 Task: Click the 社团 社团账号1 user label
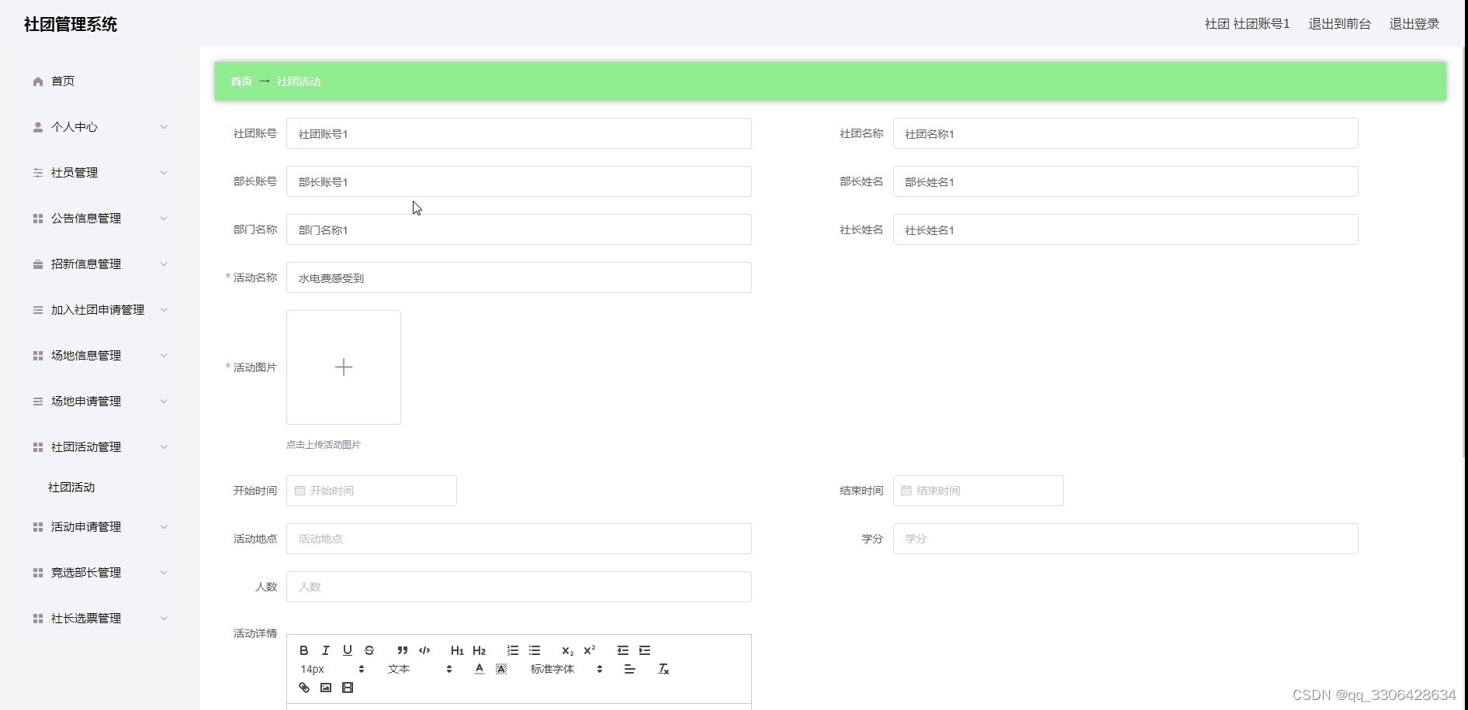coord(1247,24)
